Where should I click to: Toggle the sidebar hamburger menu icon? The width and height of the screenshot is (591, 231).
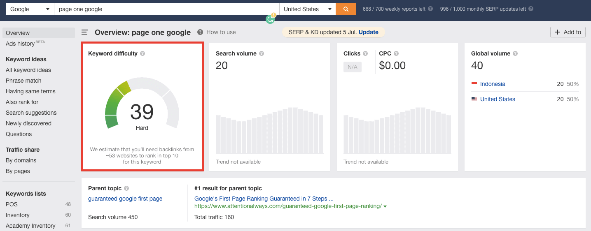point(85,32)
